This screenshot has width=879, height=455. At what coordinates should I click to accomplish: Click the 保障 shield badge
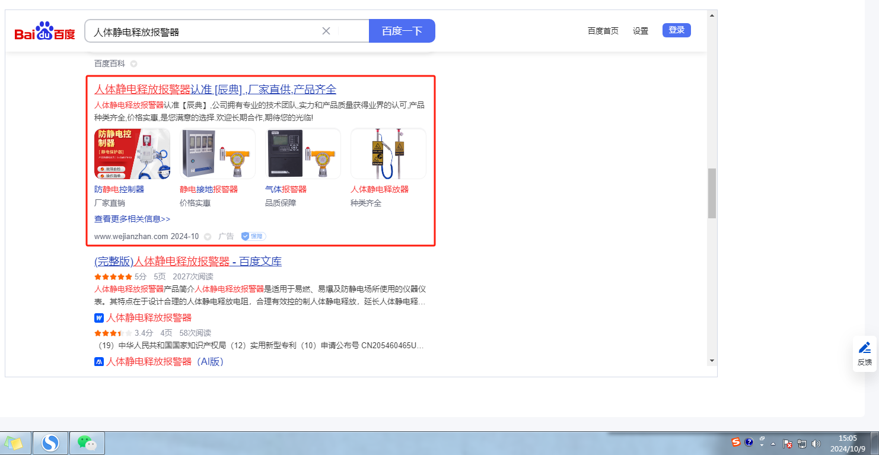click(253, 236)
